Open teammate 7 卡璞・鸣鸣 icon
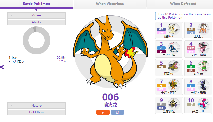The image size is (213, 122). point(173,85)
